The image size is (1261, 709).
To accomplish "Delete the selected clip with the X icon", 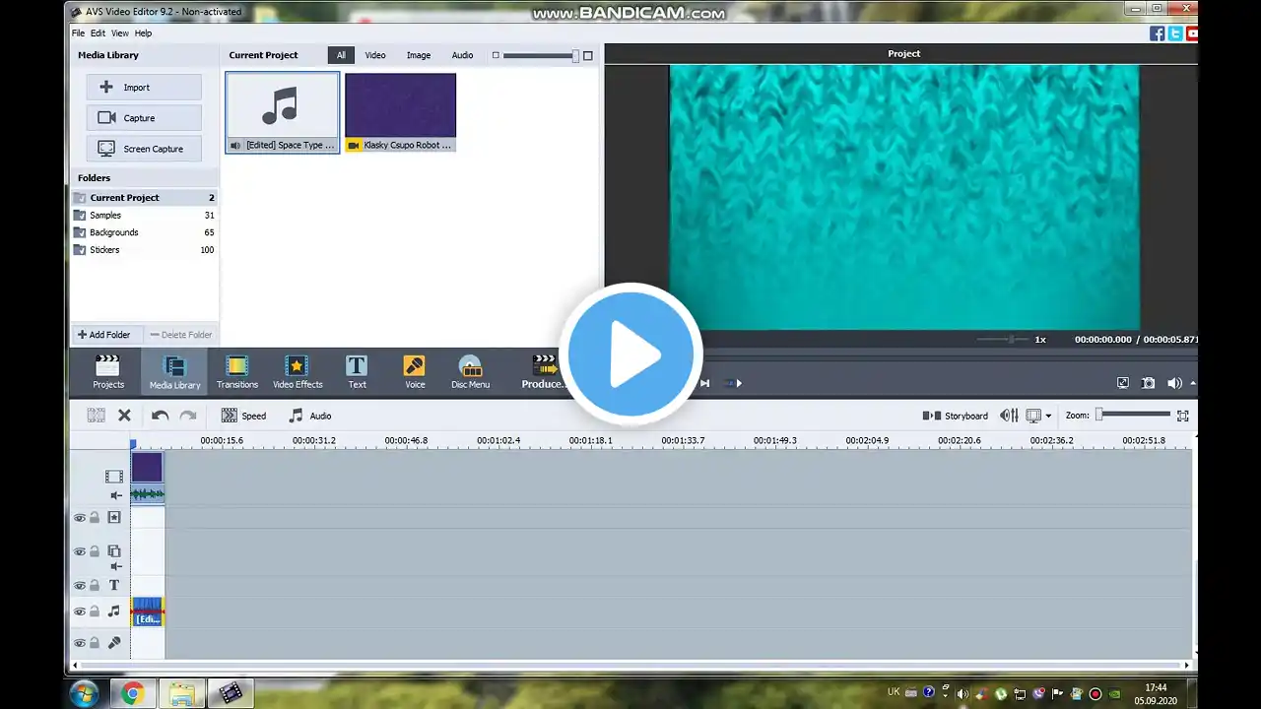I will 124,416.
